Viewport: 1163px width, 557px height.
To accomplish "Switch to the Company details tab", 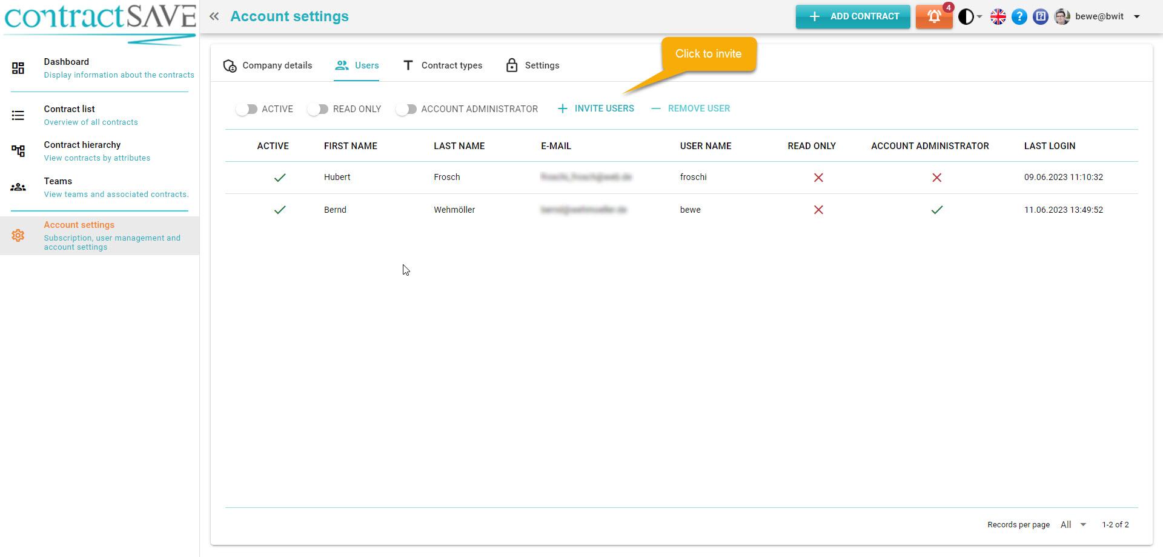I will click(268, 65).
